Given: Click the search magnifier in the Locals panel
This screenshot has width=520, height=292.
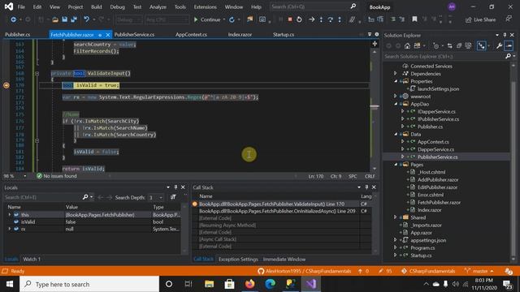Looking at the screenshot, I should tap(85, 197).
